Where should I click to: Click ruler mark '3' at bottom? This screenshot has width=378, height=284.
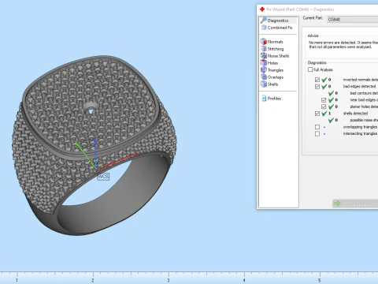(x=169, y=280)
